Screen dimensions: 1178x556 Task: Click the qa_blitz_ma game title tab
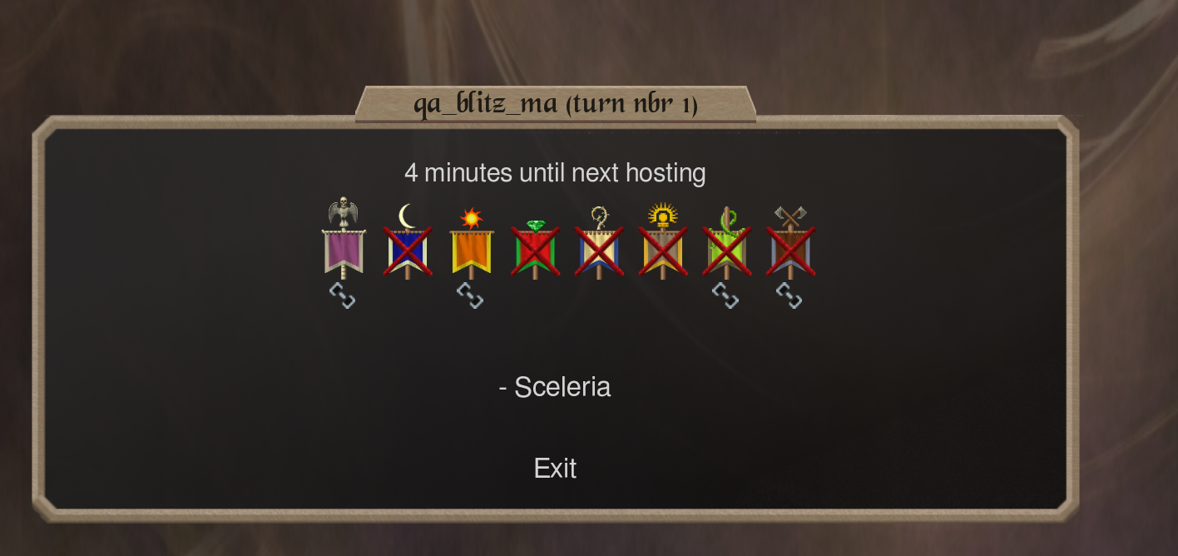click(556, 105)
